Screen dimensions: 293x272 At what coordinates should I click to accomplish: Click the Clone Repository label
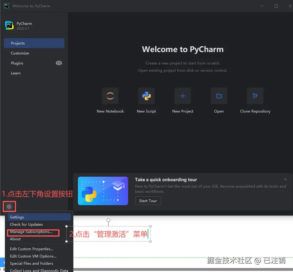pyautogui.click(x=255, y=111)
